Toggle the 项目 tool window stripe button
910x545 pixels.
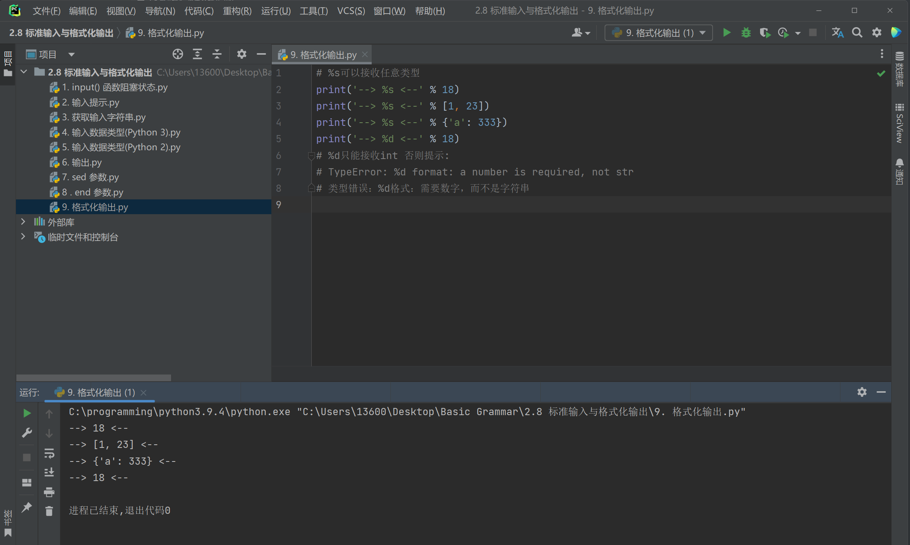click(8, 64)
